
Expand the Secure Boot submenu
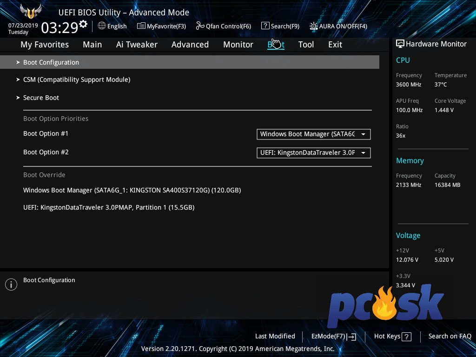pos(41,98)
